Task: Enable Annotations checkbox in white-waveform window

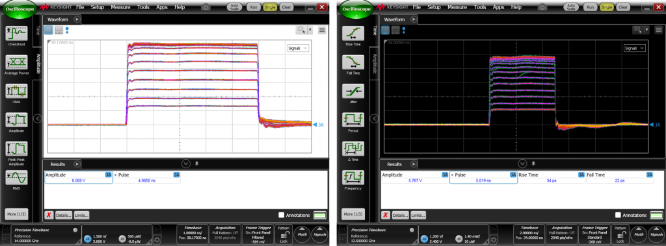Action: coord(281,215)
